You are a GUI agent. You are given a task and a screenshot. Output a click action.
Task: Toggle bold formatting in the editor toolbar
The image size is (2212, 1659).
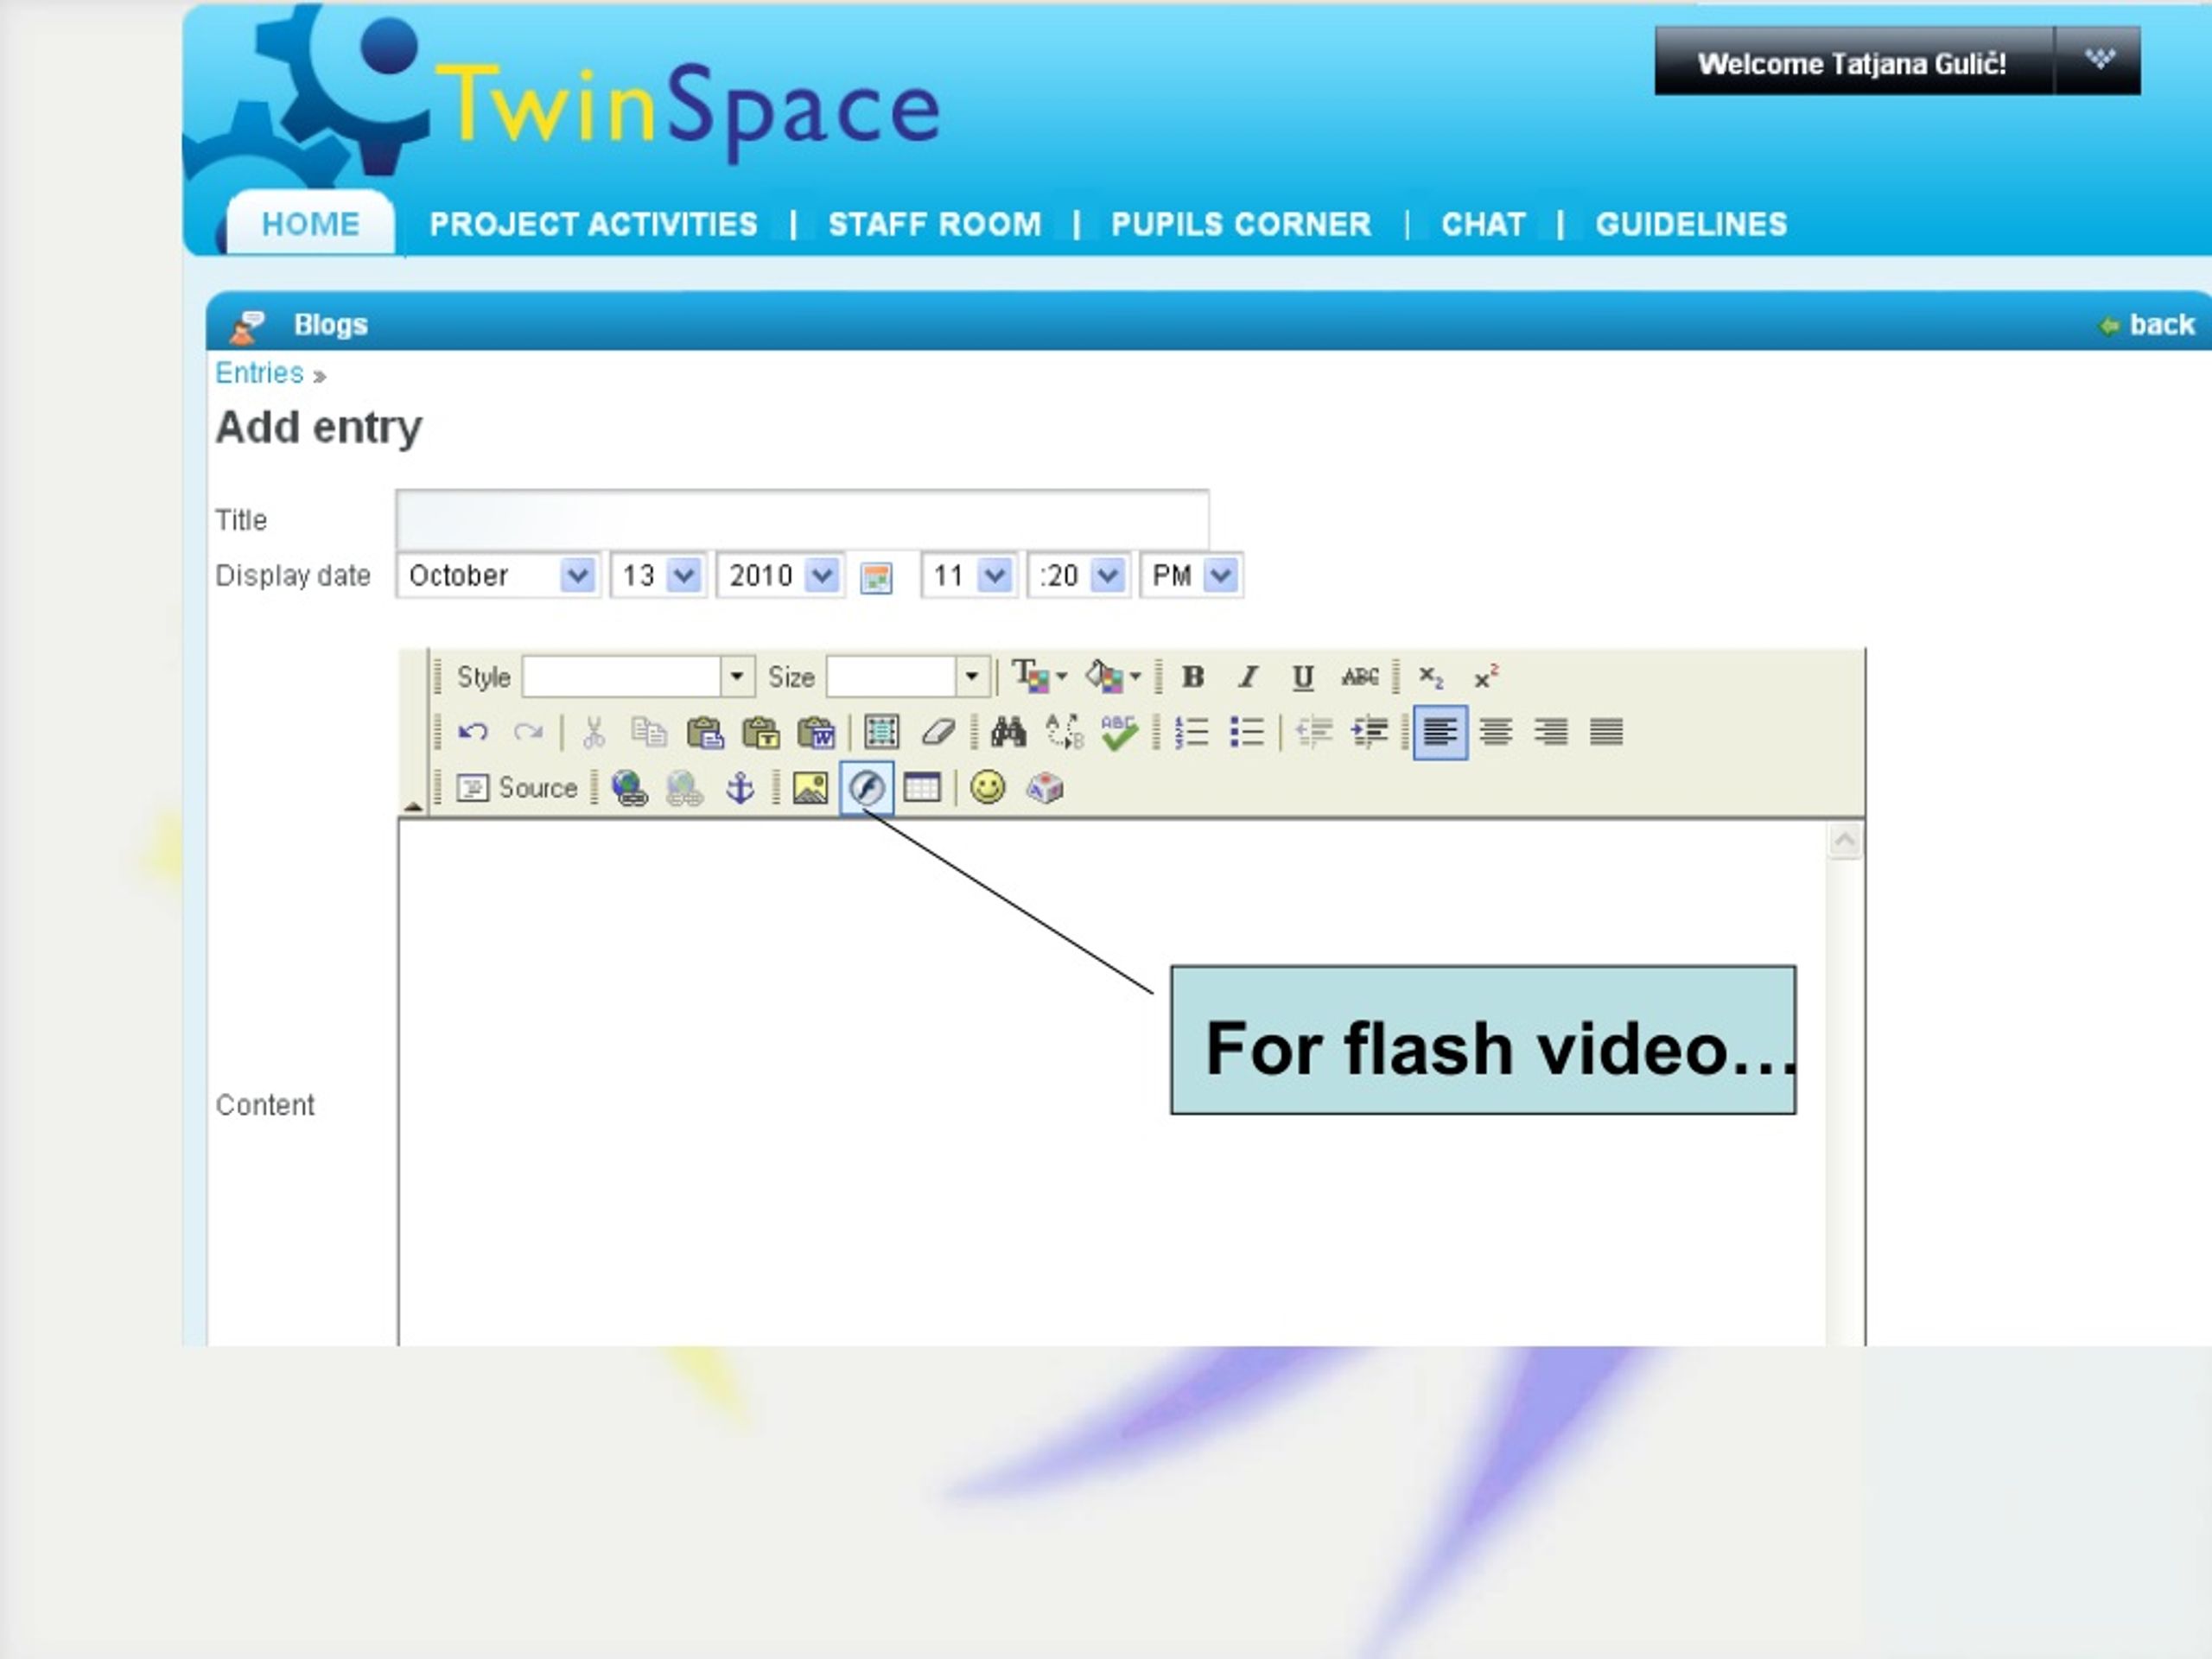1192,677
